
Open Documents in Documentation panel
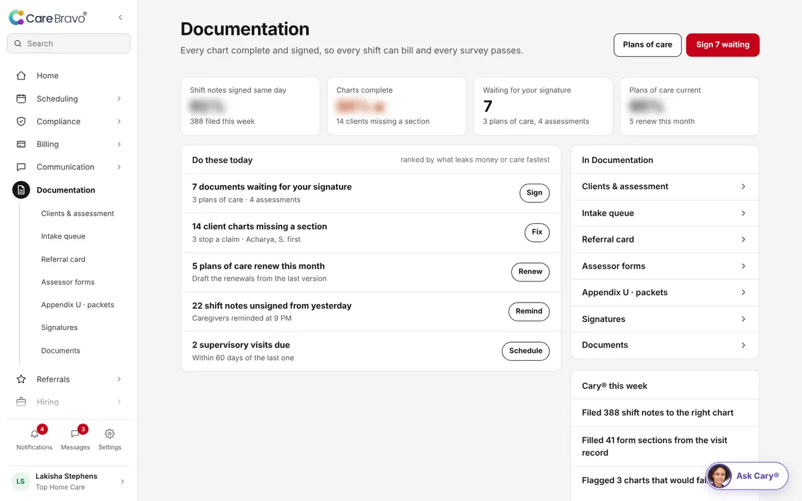tap(665, 345)
